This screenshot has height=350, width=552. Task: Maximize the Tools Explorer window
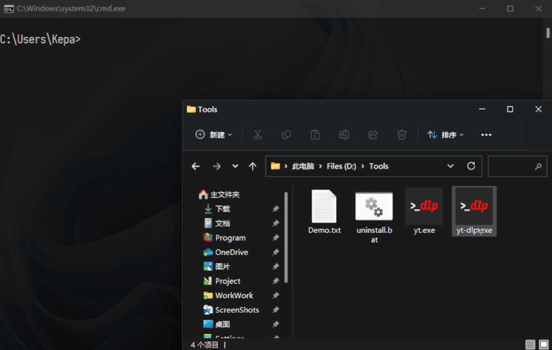510,109
